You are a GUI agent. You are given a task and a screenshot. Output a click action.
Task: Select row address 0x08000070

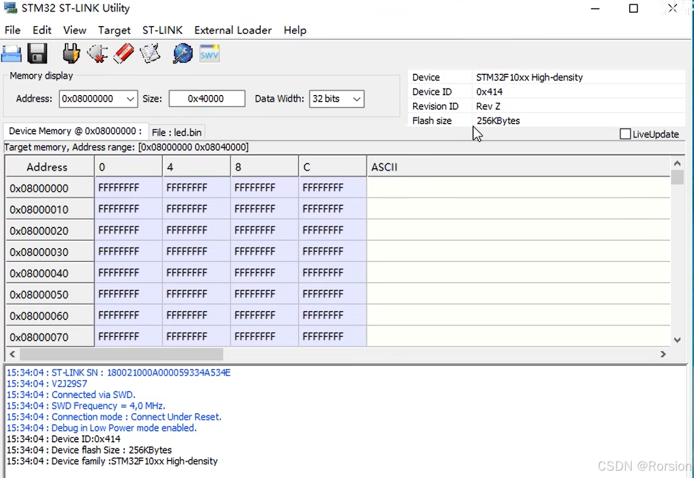click(x=50, y=336)
